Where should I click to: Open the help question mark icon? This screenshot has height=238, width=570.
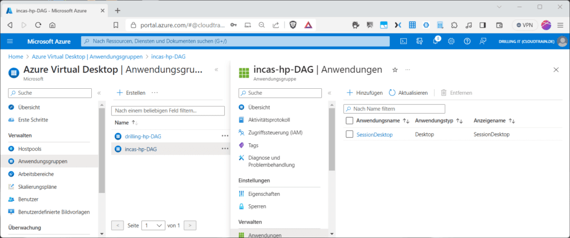tap(467, 41)
